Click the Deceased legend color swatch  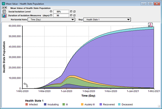click(x=119, y=104)
